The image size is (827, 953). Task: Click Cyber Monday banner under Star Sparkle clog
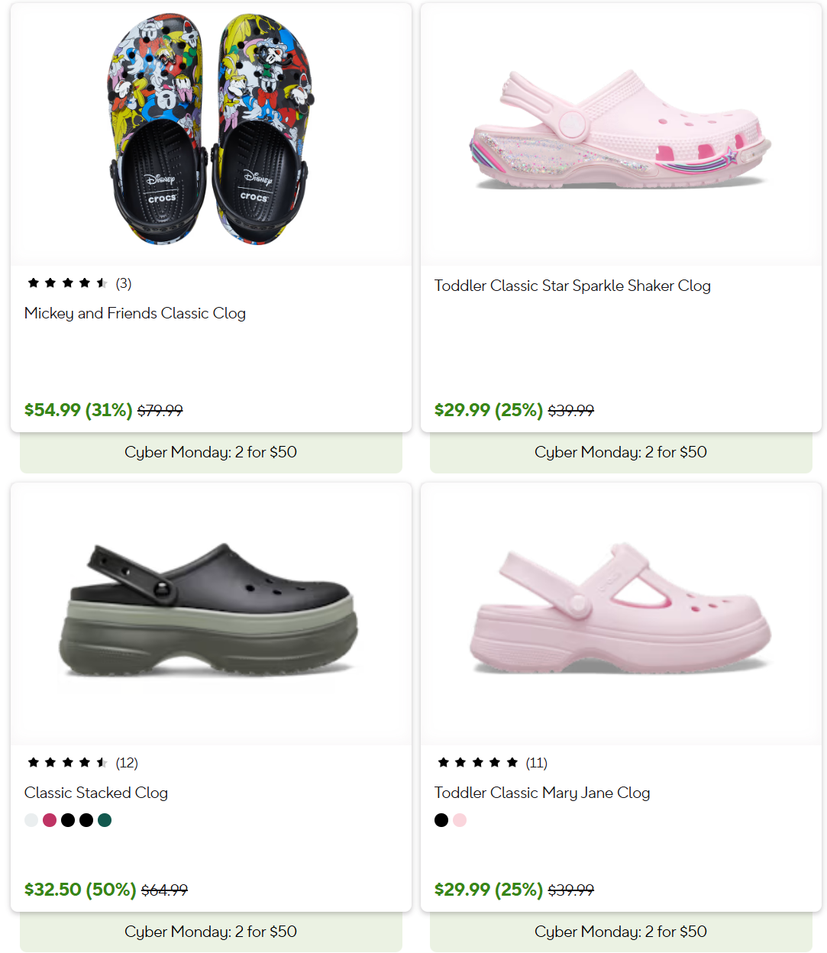coord(621,452)
